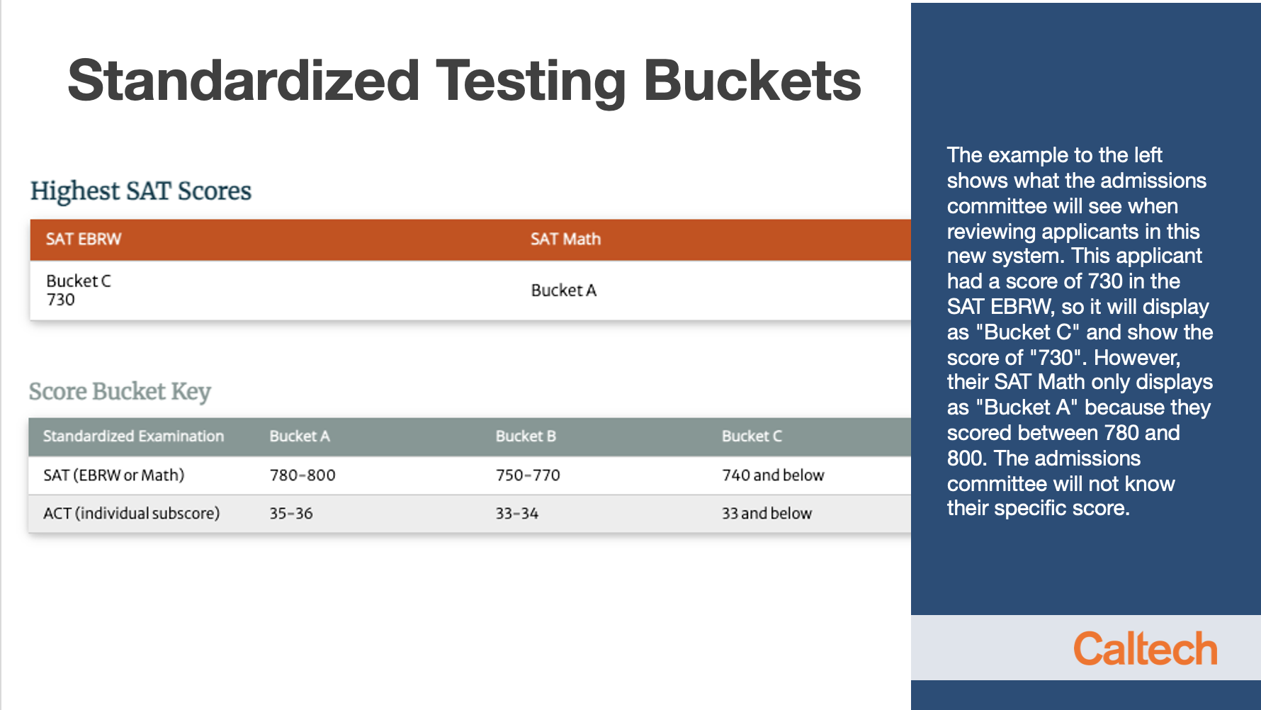
Task: Select the ACT (individual subscore) row label
Action: [x=131, y=514]
